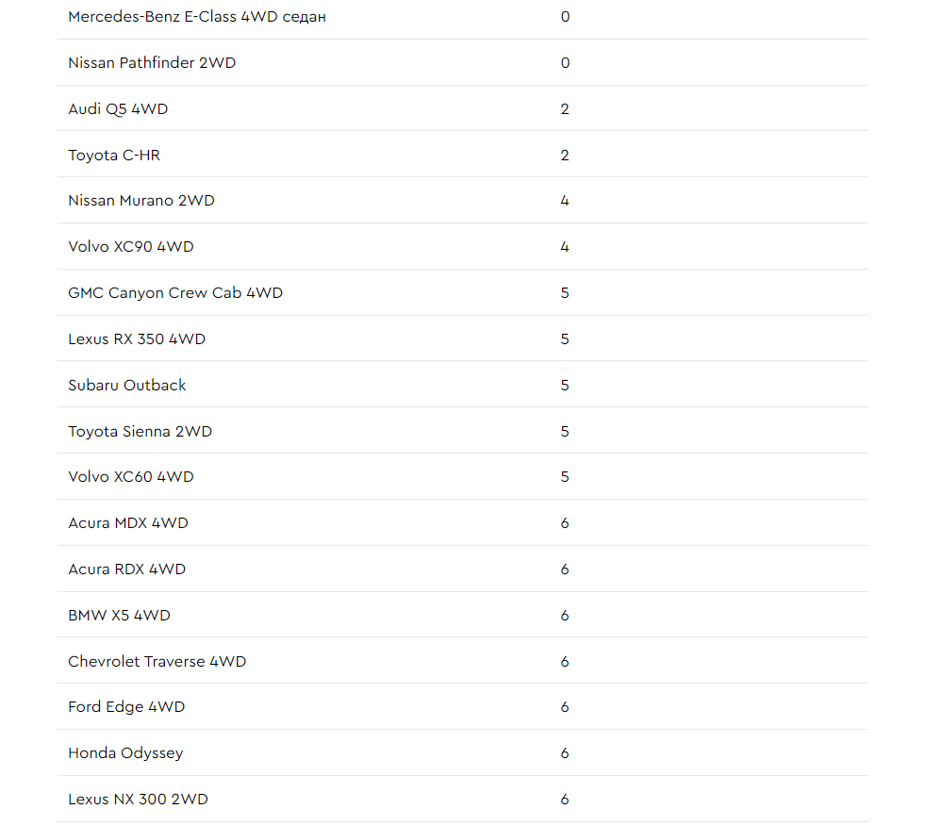Select the Volvo XC60 4WD entry

click(130, 477)
